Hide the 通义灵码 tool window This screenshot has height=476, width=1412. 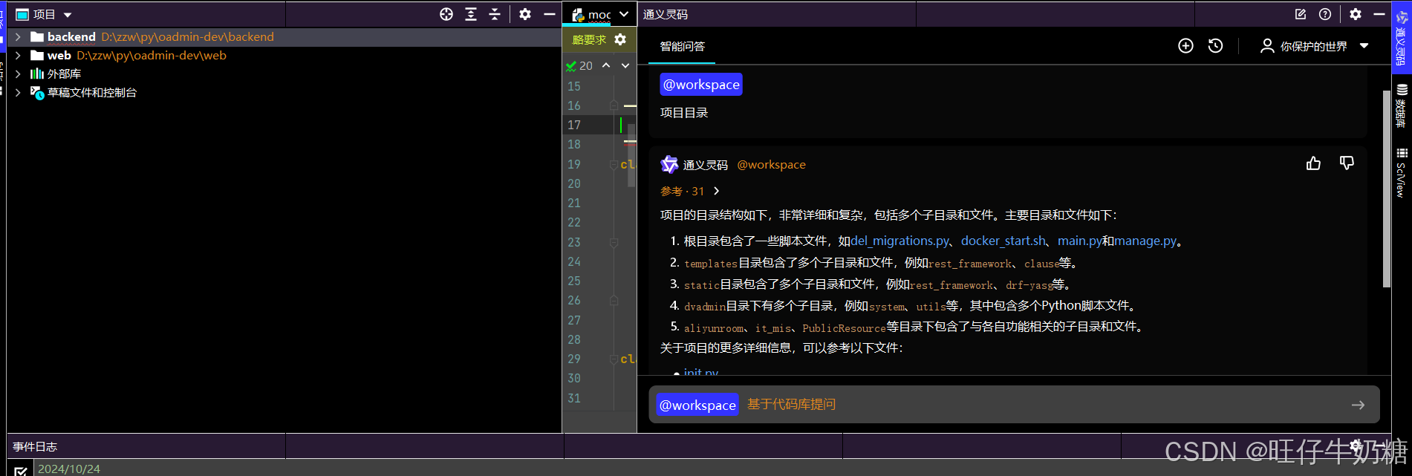[1379, 14]
